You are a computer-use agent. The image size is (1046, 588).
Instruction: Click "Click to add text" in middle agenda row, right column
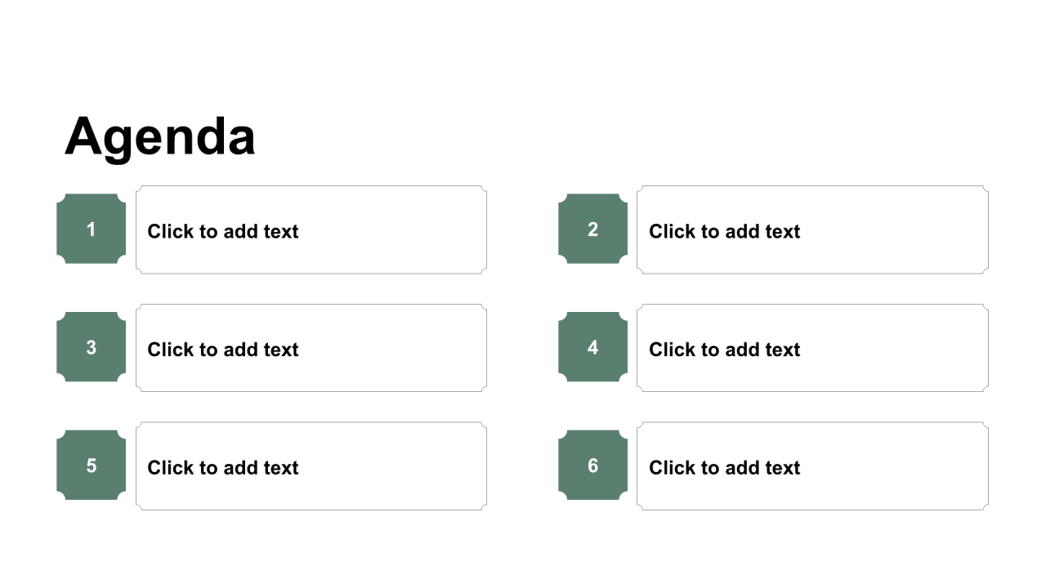pyautogui.click(x=725, y=350)
